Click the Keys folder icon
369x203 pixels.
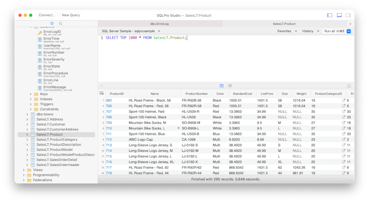click(36, 94)
